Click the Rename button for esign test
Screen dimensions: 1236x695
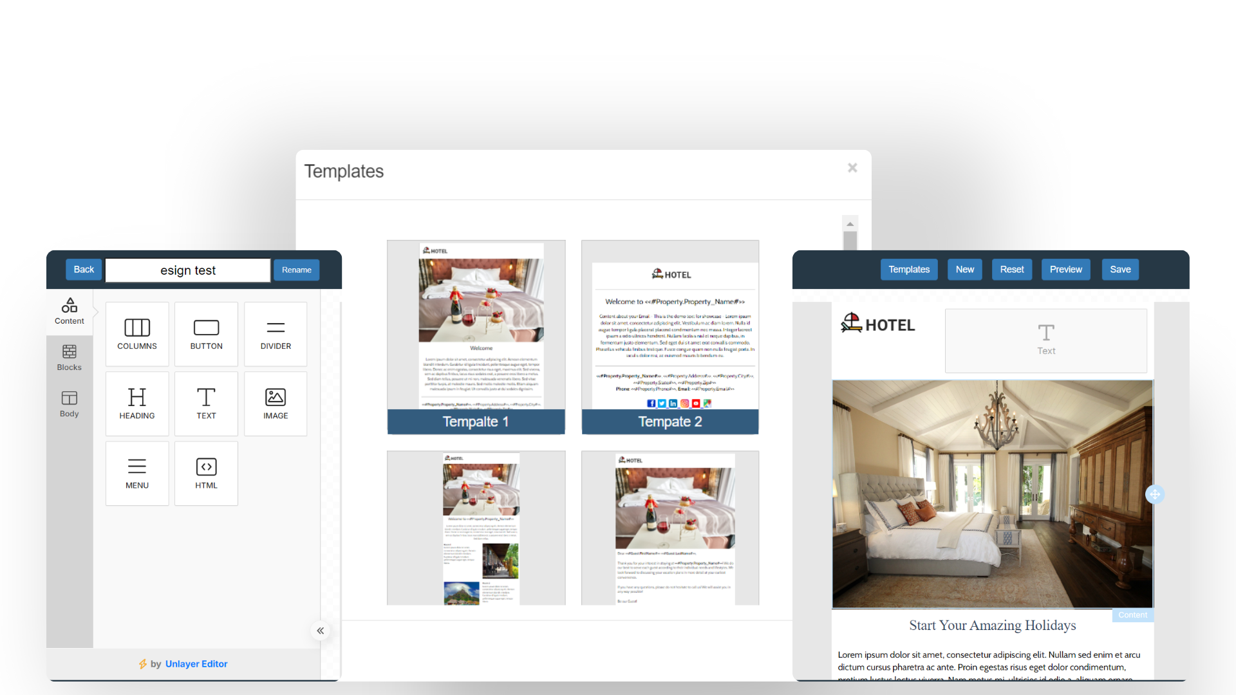[296, 269]
